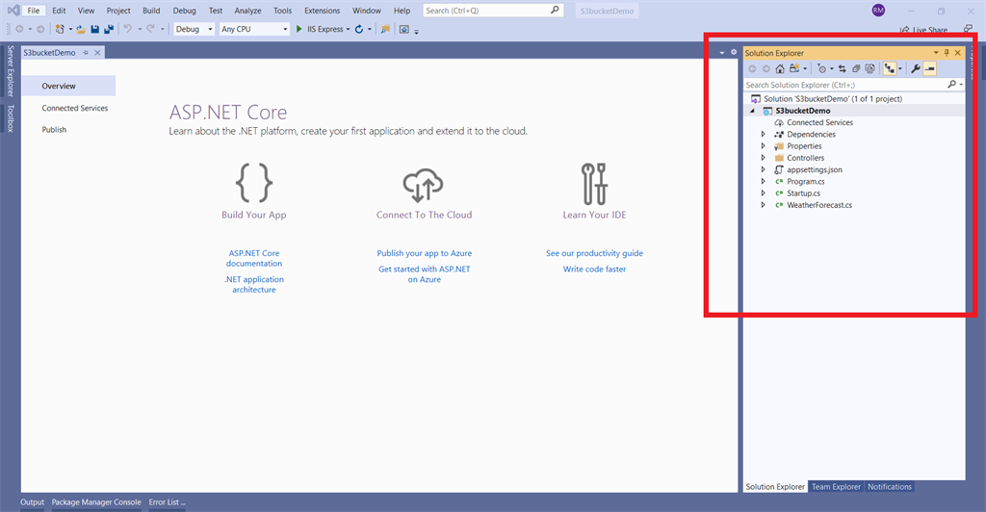Start debugging with the green play icon
Screen dimensions: 986x512
[x=299, y=29]
